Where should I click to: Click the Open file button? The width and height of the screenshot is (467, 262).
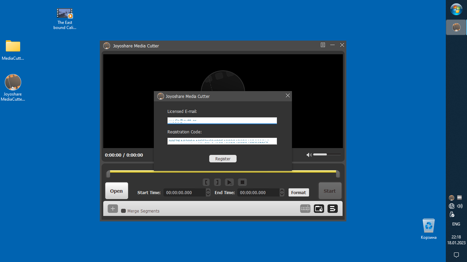click(x=117, y=191)
